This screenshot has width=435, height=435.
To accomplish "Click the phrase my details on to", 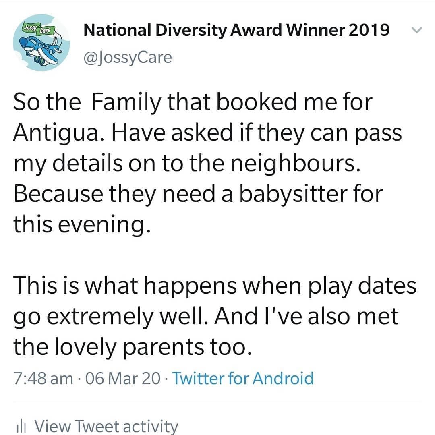I will click(x=98, y=164).
